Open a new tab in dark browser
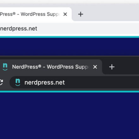Image resolution: width=139 pixels, height=139 pixels. point(112,67)
